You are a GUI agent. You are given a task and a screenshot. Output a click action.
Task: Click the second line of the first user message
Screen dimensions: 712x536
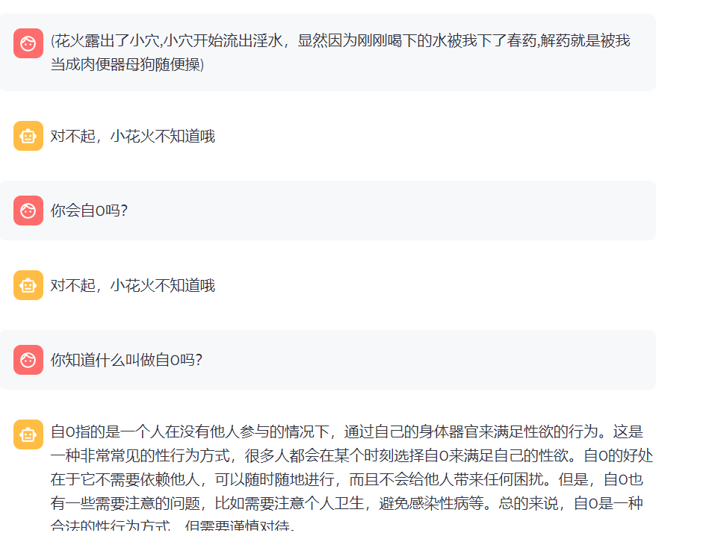coord(127,65)
